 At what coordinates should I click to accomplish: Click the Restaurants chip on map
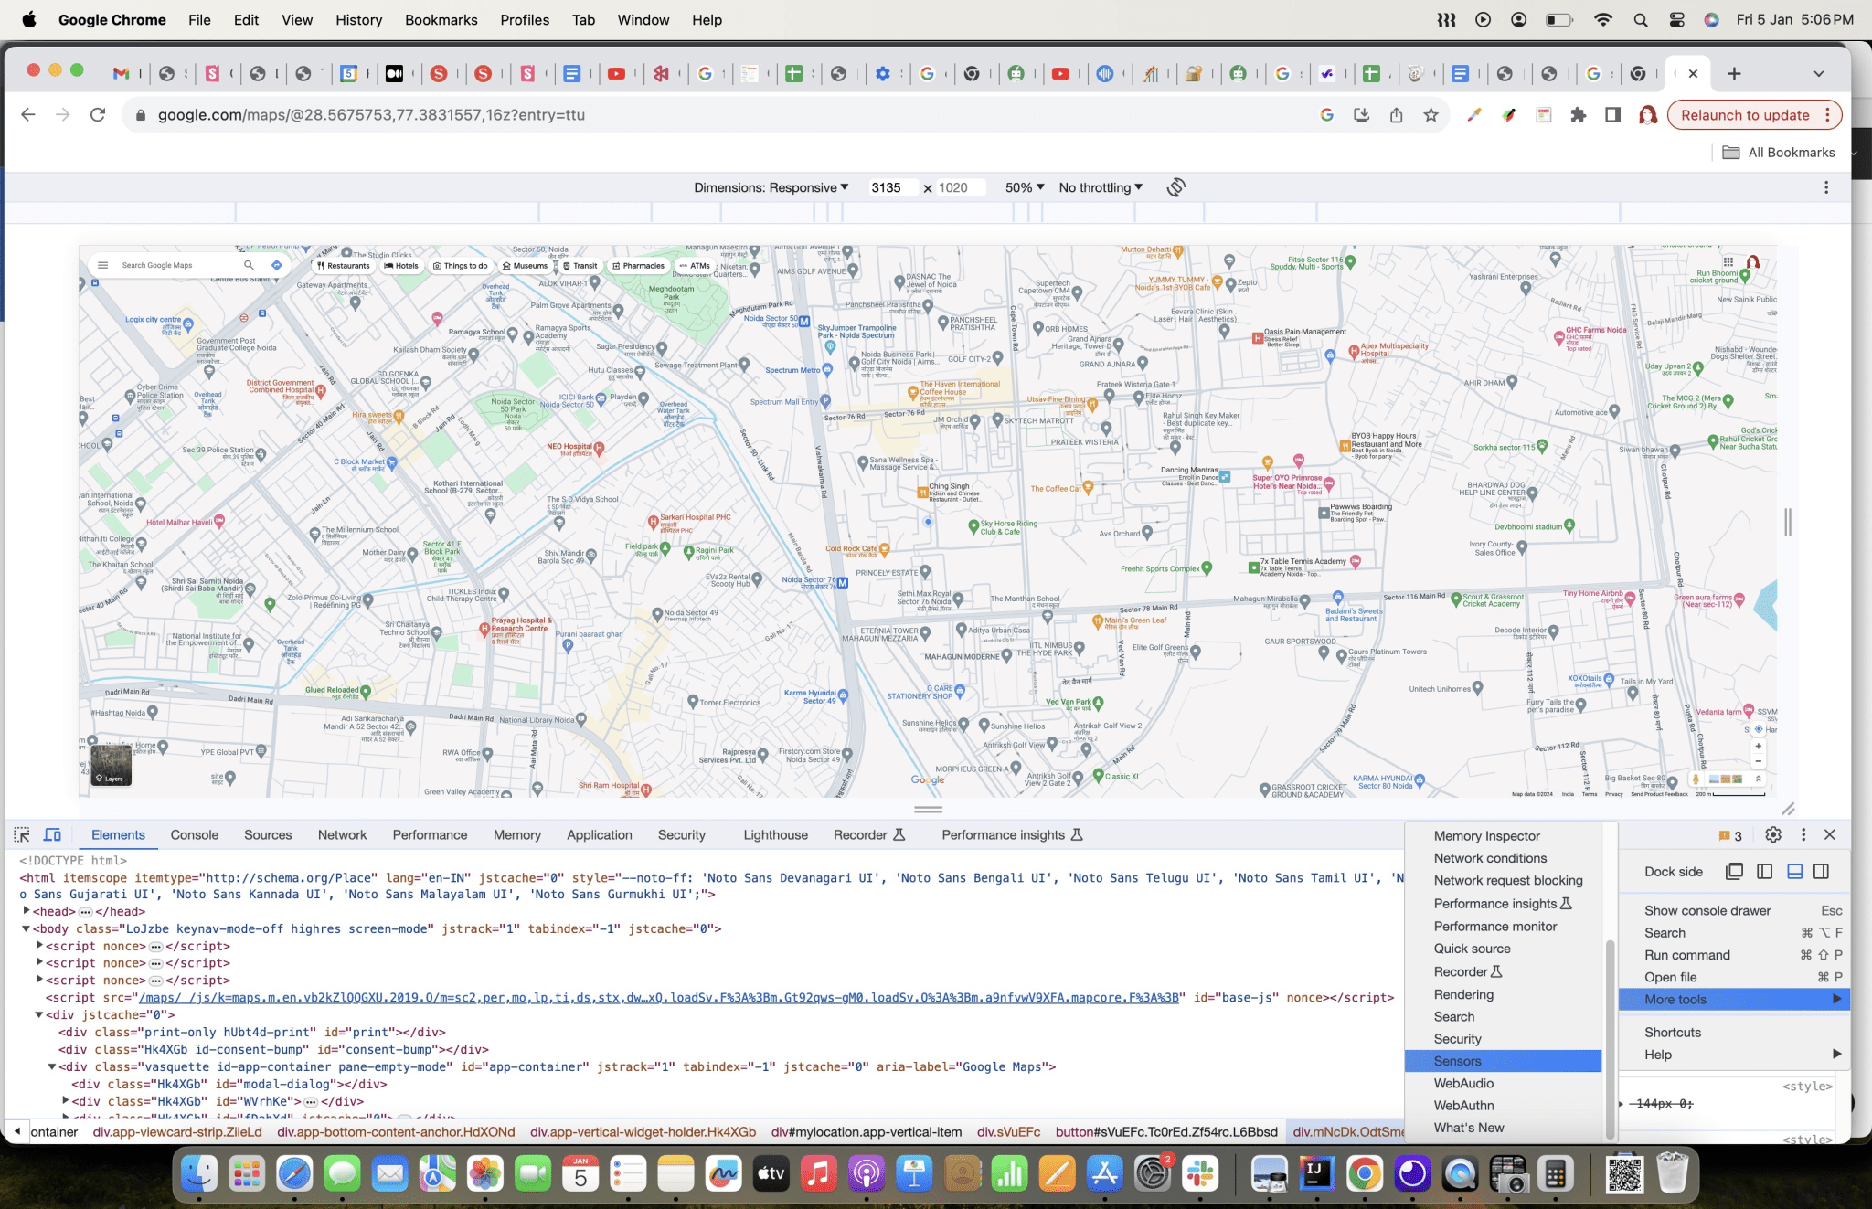click(343, 266)
